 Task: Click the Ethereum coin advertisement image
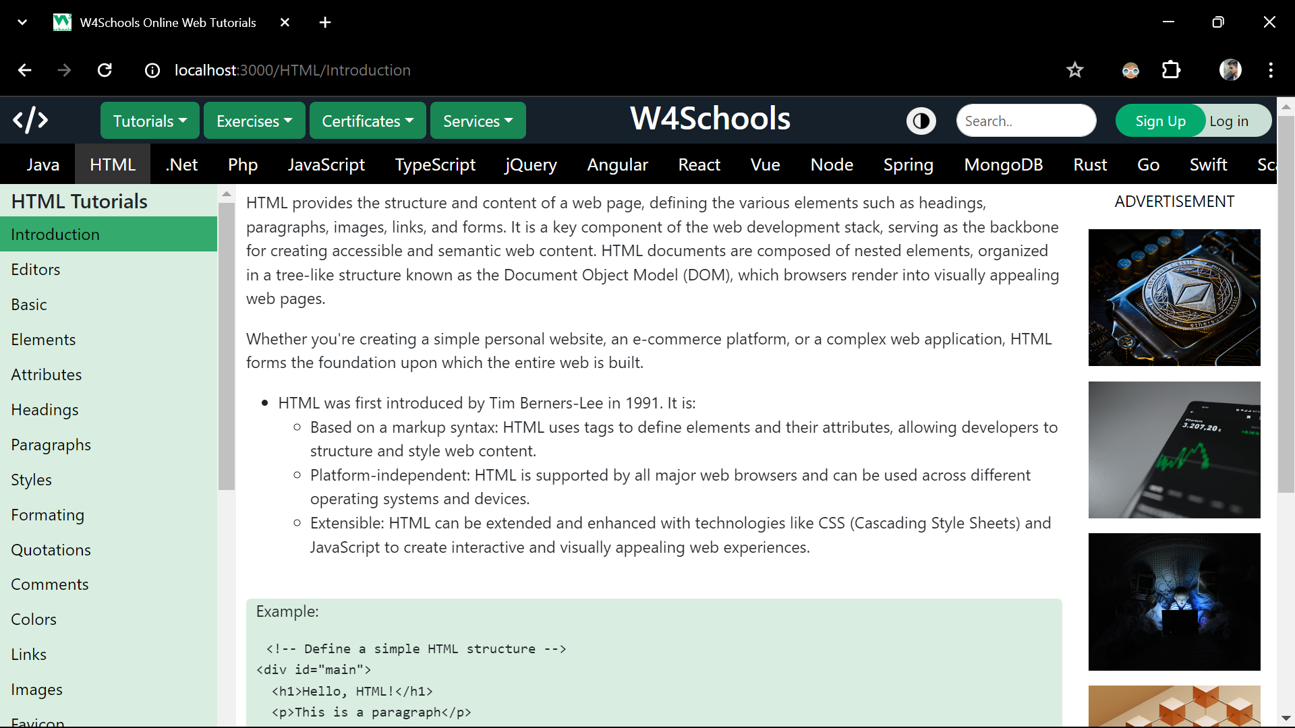point(1174,297)
